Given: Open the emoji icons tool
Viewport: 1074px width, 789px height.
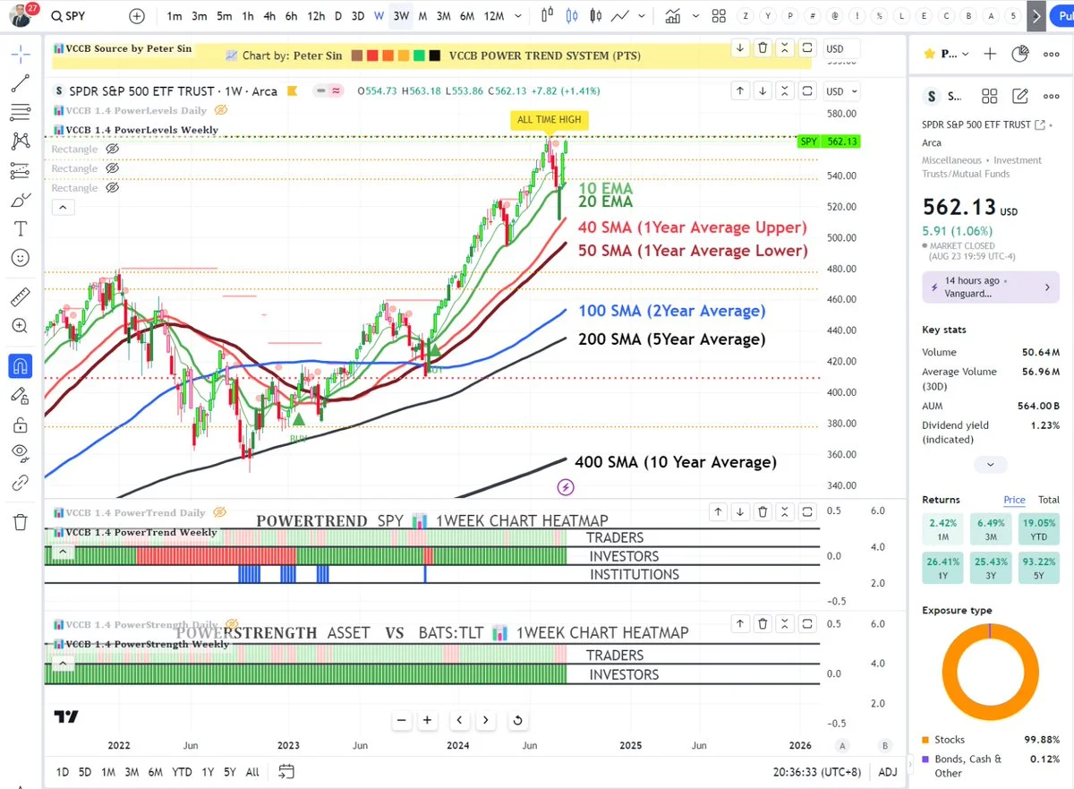Looking at the screenshot, I should pos(21,258).
